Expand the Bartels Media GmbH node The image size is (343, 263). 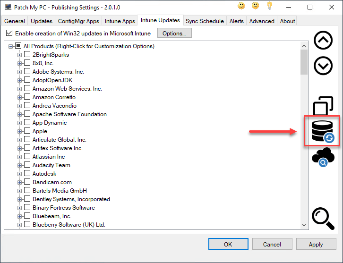pyautogui.click(x=19, y=191)
